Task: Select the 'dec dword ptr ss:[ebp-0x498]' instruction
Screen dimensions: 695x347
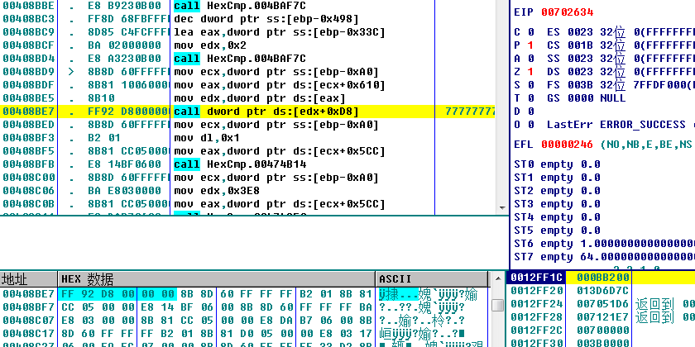Action: click(x=266, y=19)
